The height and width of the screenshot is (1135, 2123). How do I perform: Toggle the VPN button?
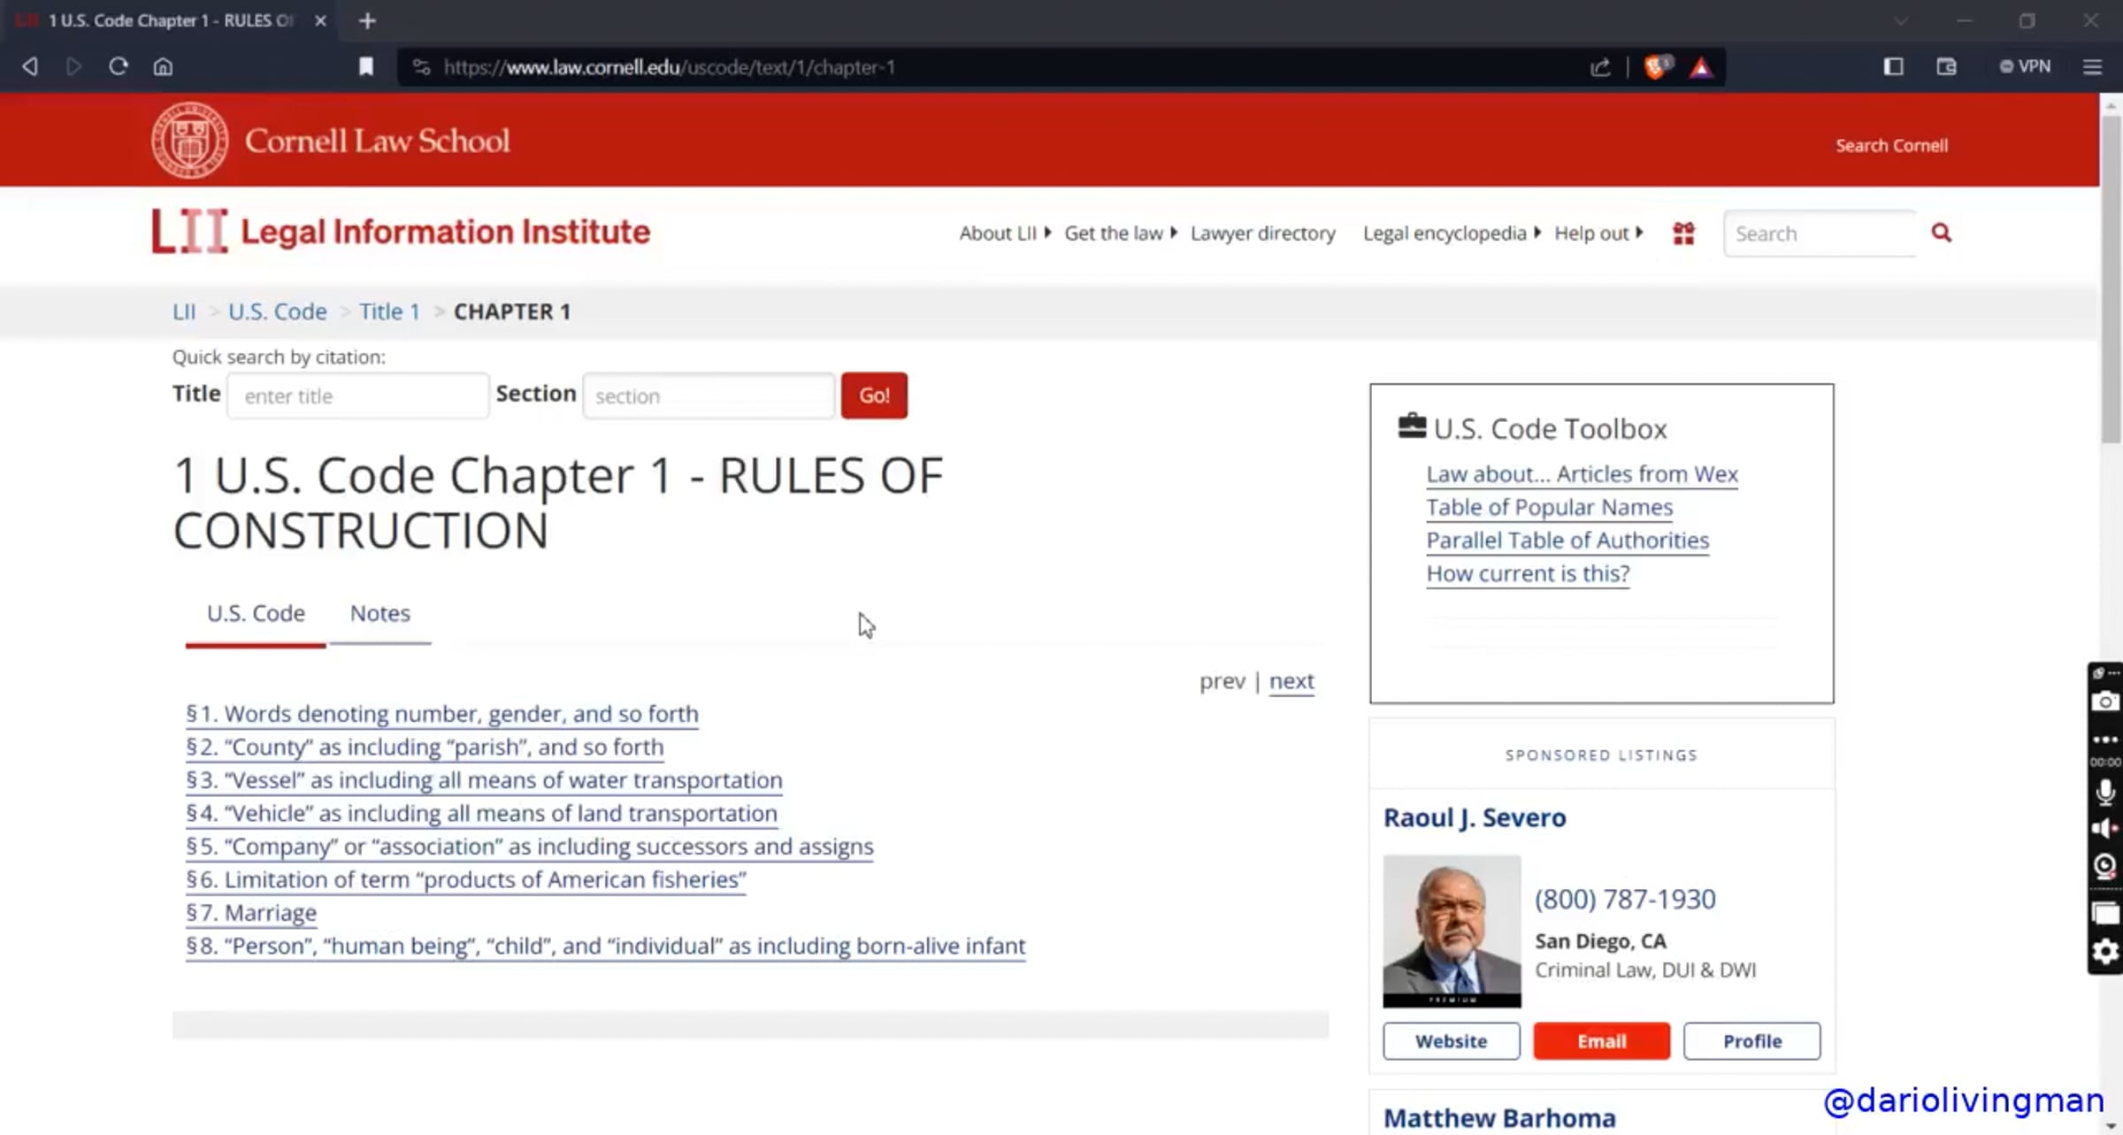click(2026, 66)
